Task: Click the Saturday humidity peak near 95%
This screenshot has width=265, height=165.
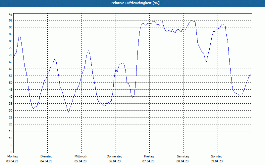Action: pyautogui.click(x=191, y=20)
